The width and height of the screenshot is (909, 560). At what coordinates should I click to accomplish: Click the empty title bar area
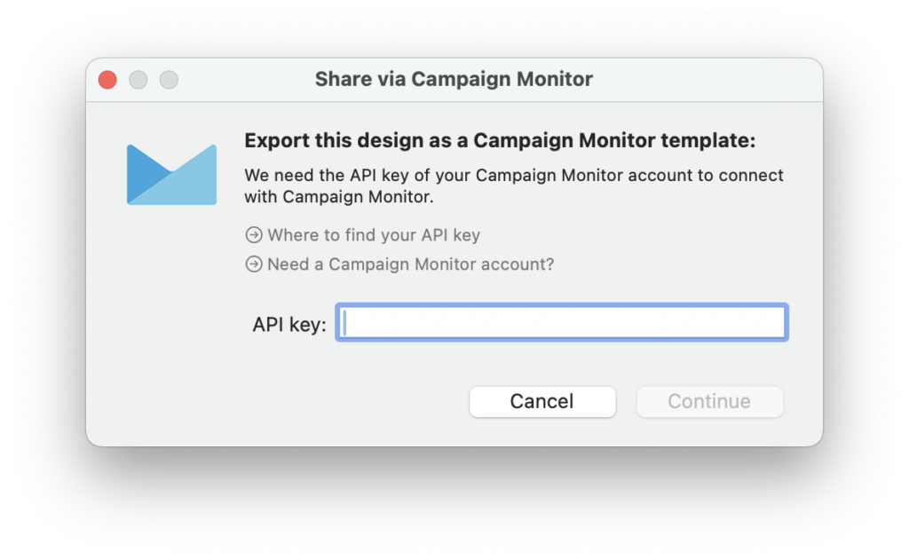(707, 79)
